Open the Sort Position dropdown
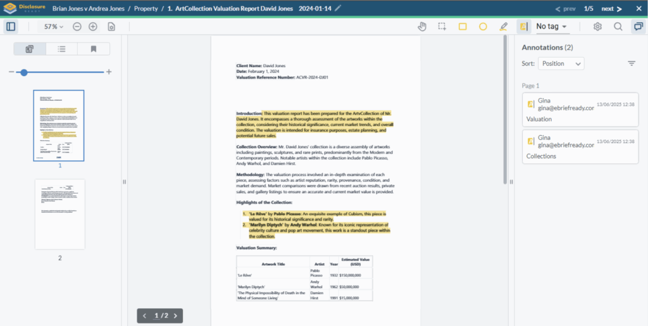The image size is (648, 326). (x=561, y=64)
